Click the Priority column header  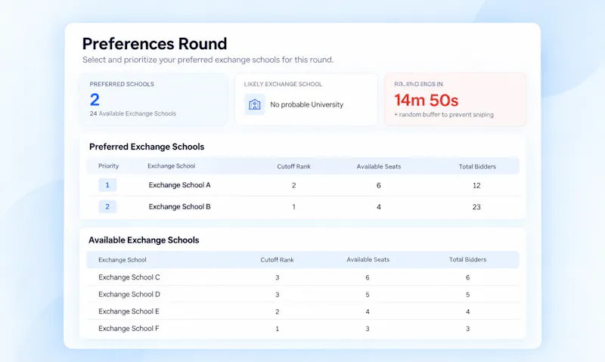coord(108,166)
